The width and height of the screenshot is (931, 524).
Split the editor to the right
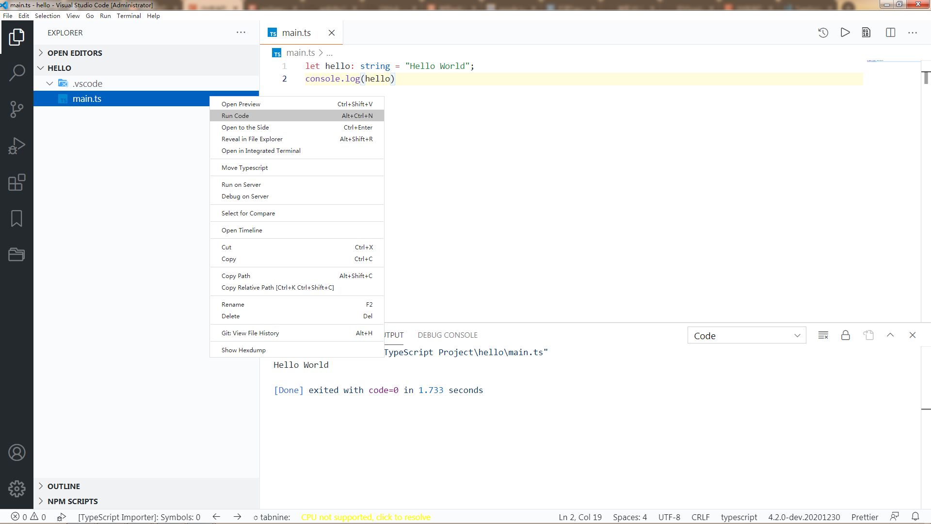[890, 33]
